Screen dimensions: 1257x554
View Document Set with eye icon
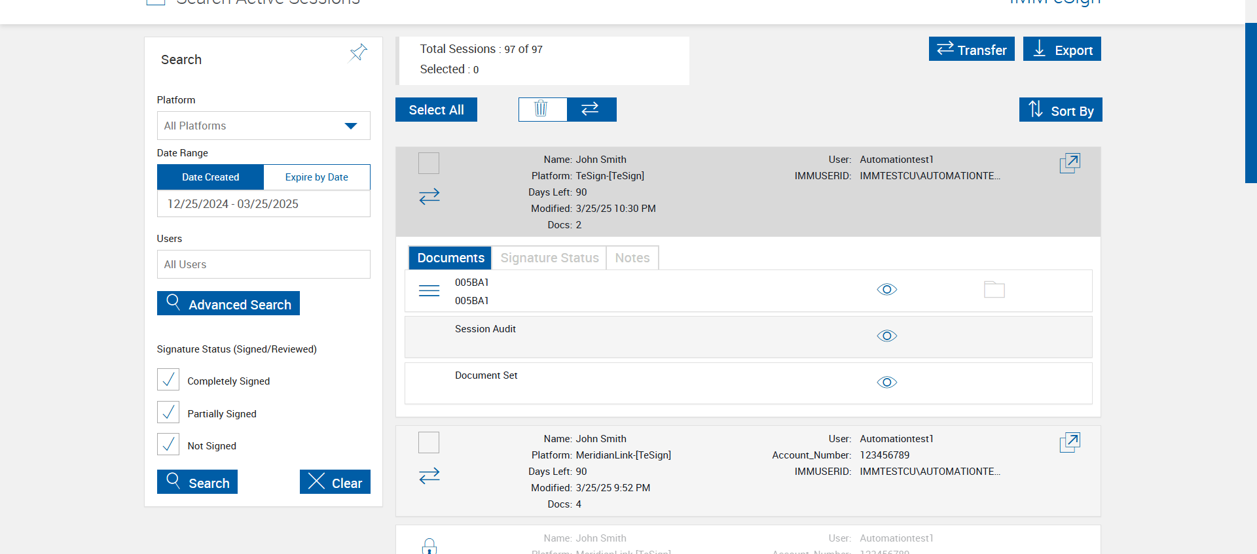[887, 382]
